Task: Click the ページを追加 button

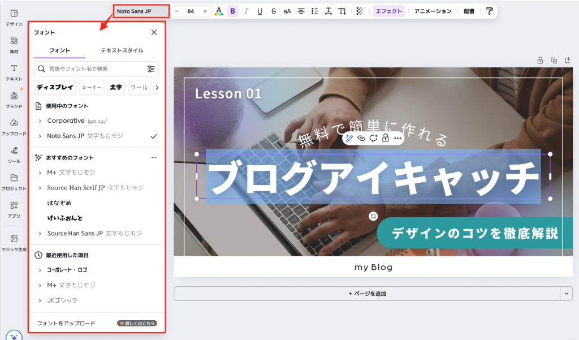Action: [x=366, y=294]
